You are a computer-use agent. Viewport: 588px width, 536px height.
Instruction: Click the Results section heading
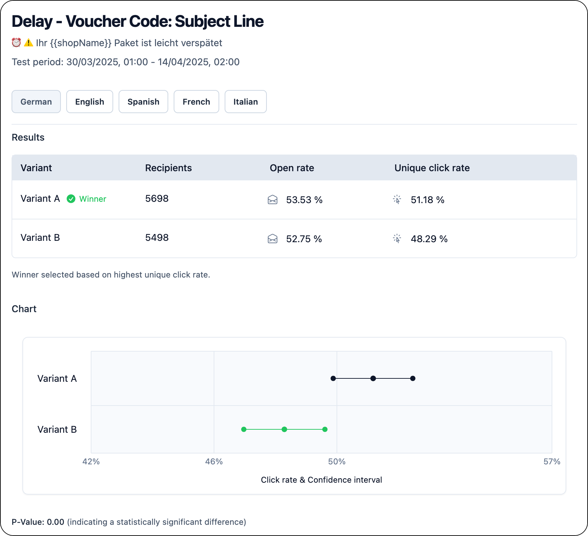(28, 137)
